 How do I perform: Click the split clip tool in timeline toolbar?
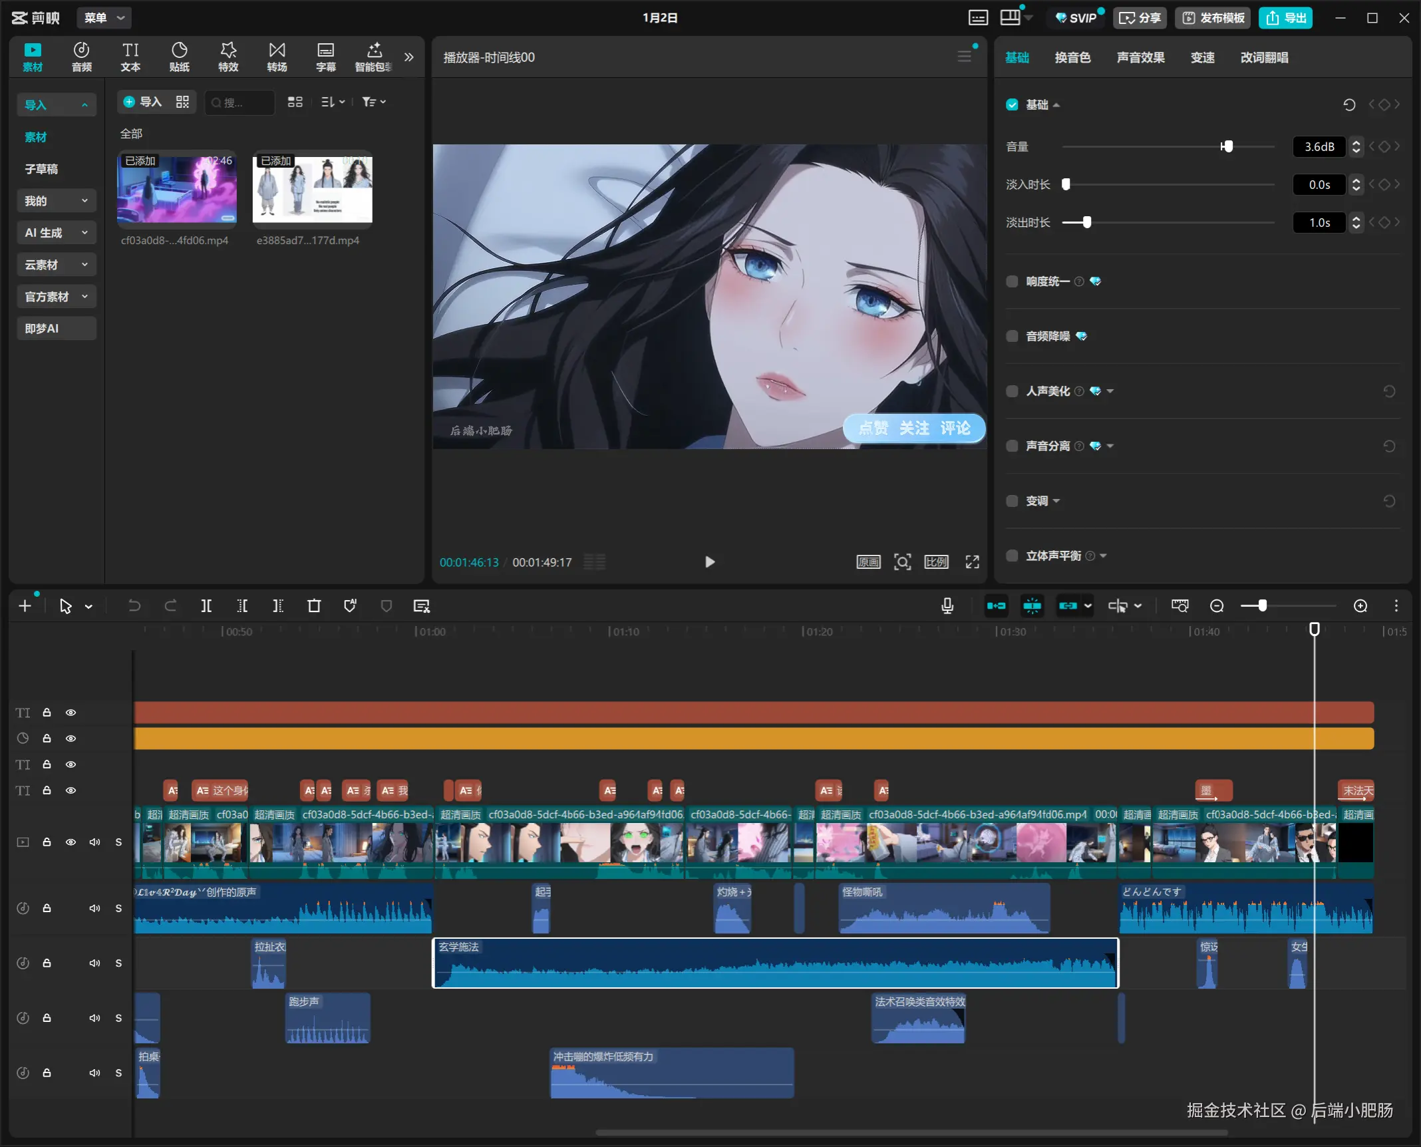pos(206,606)
